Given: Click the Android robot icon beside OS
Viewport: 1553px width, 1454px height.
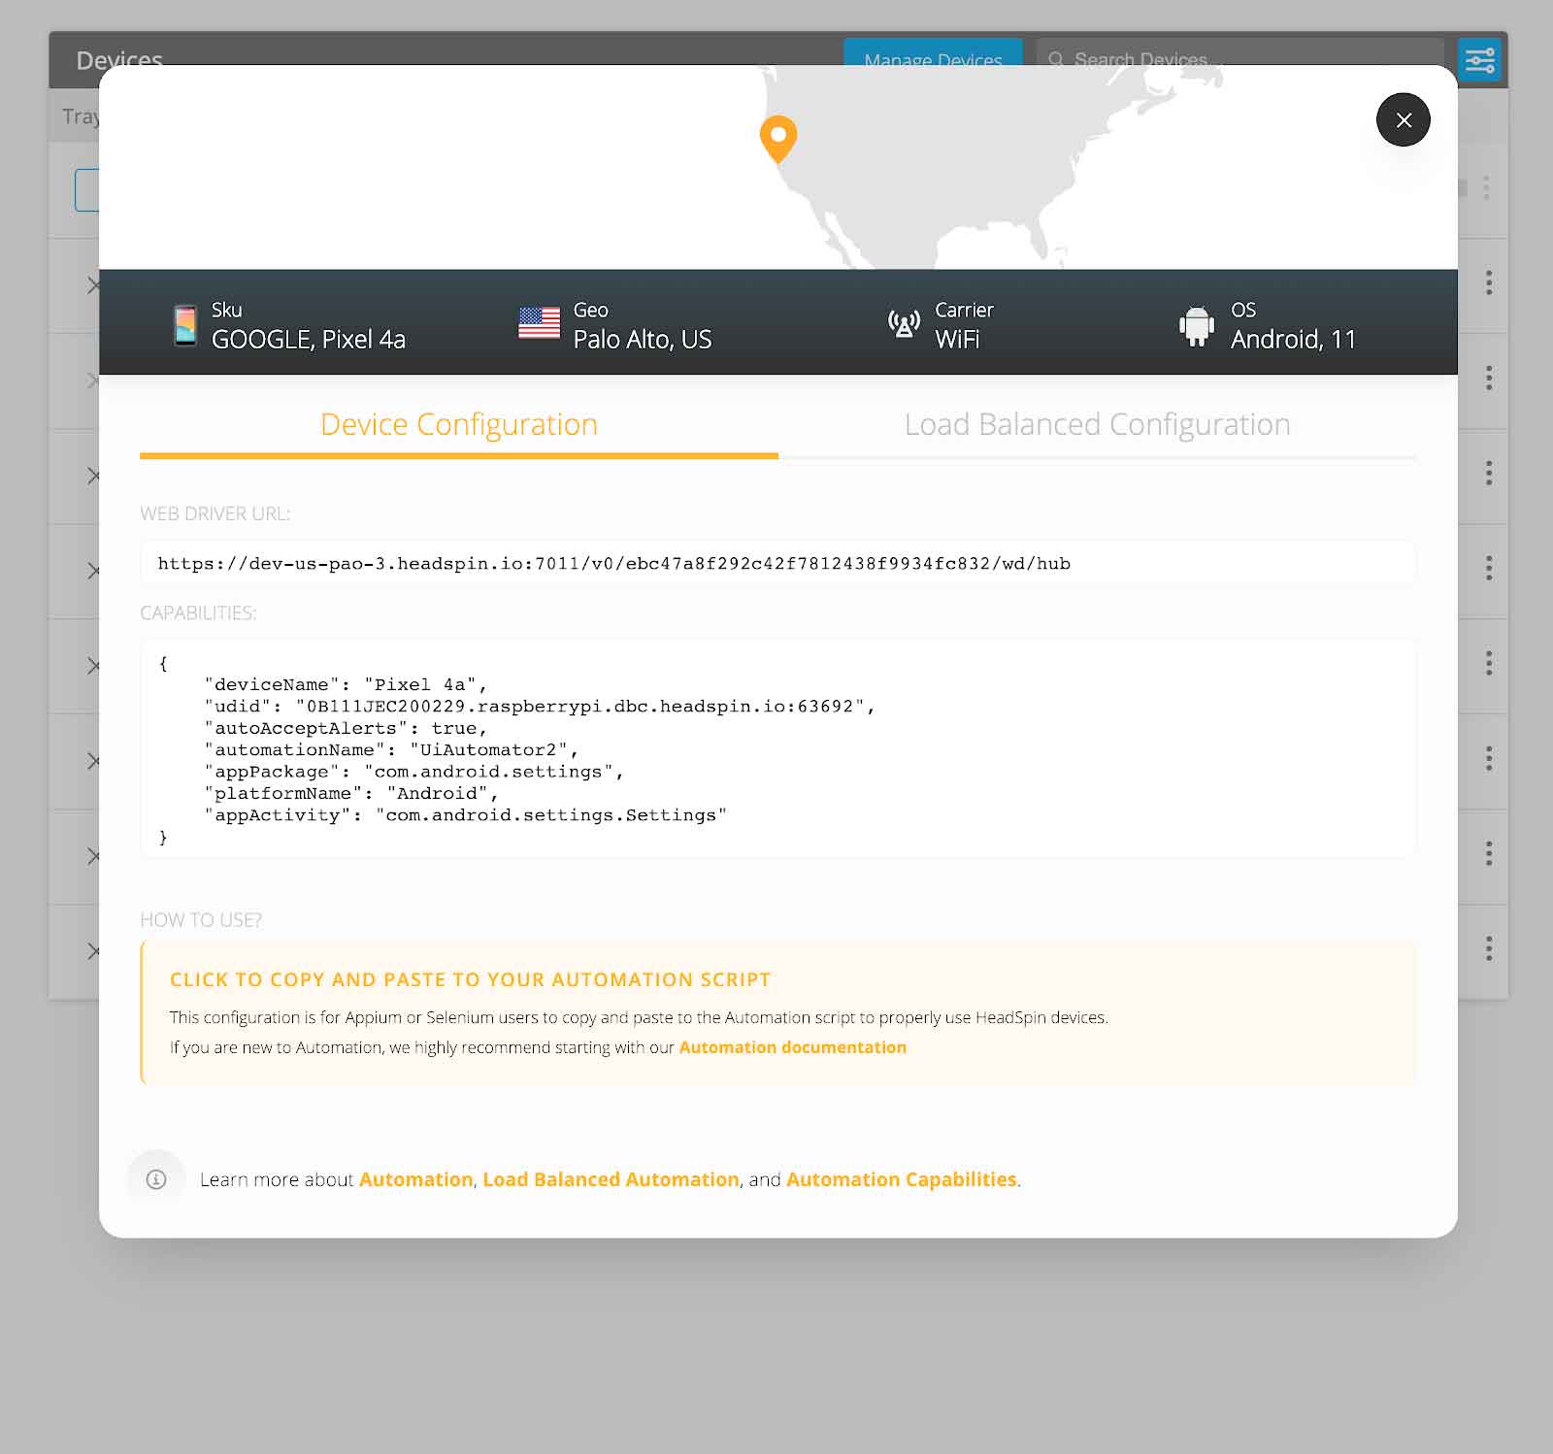Looking at the screenshot, I should [1196, 325].
